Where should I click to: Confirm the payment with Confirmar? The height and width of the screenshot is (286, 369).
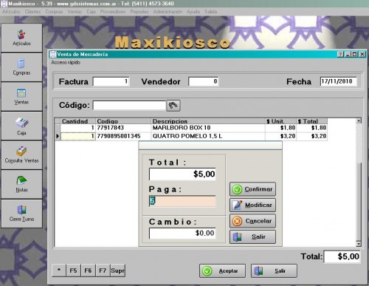[252, 189]
